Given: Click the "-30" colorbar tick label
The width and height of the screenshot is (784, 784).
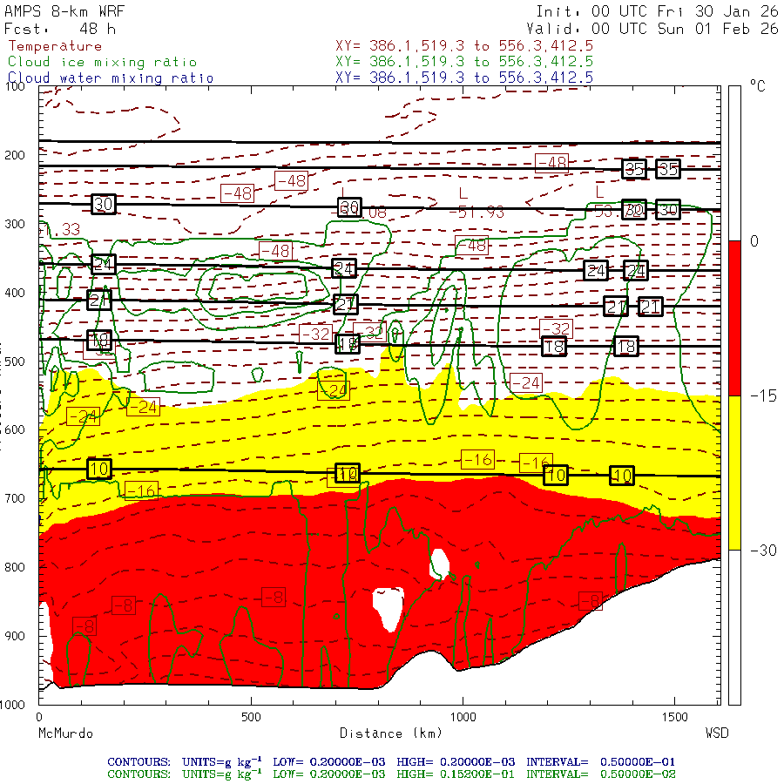Looking at the screenshot, I should click(763, 551).
